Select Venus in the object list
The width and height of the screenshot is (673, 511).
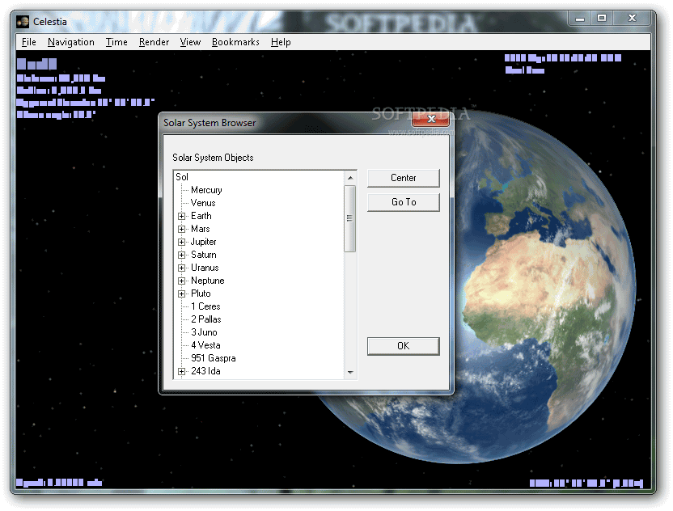coord(203,203)
